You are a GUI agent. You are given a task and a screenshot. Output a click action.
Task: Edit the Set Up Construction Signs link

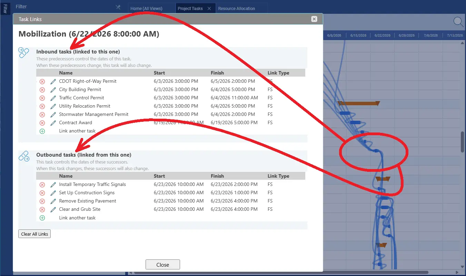tap(53, 193)
